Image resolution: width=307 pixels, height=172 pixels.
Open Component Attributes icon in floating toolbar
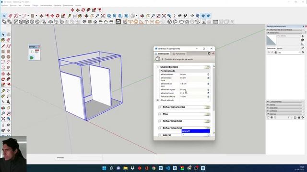tap(32, 58)
